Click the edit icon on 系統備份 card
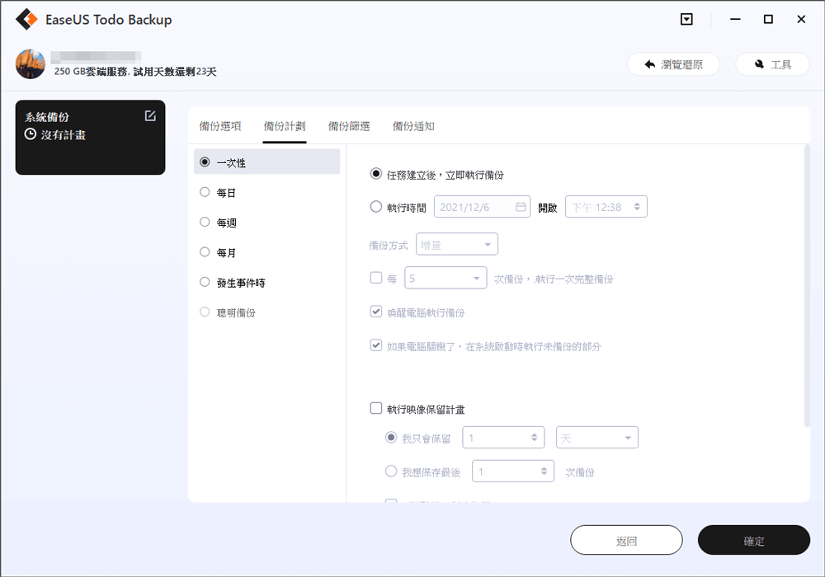This screenshot has height=577, width=825. pos(149,116)
